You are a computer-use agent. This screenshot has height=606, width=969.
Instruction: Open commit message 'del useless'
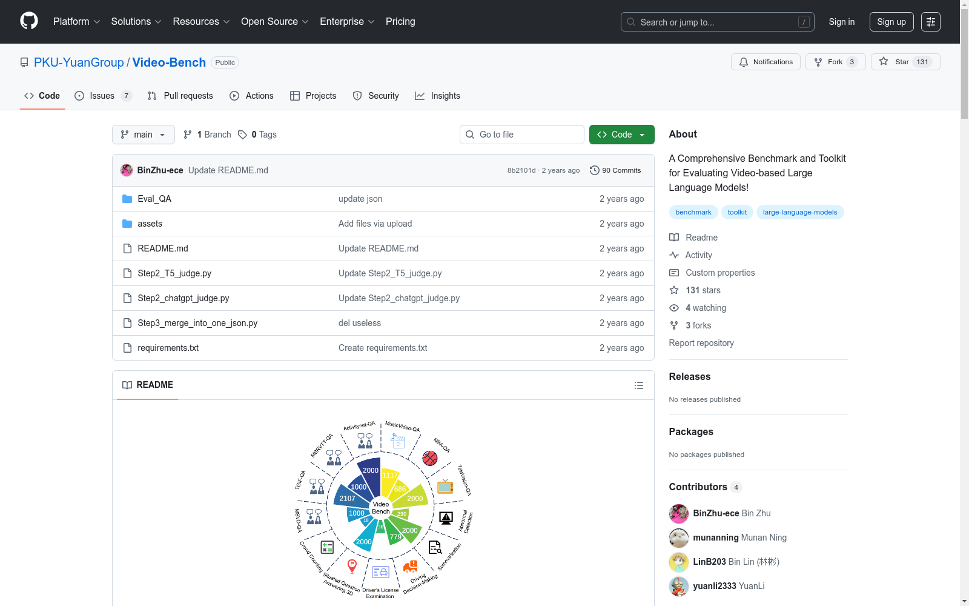360,323
